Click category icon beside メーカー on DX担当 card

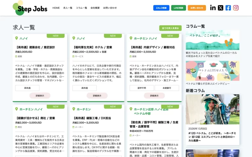click(73, 127)
